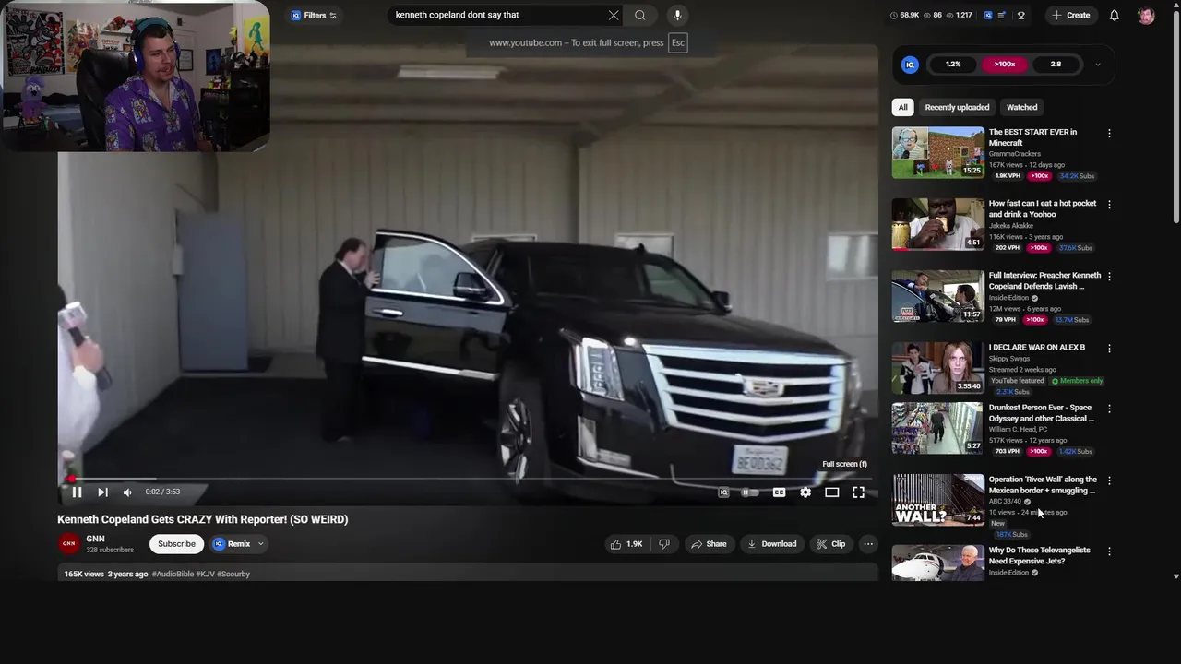Image resolution: width=1181 pixels, height=664 pixels.
Task: Open the trophy icon in top bar
Action: point(1021,15)
